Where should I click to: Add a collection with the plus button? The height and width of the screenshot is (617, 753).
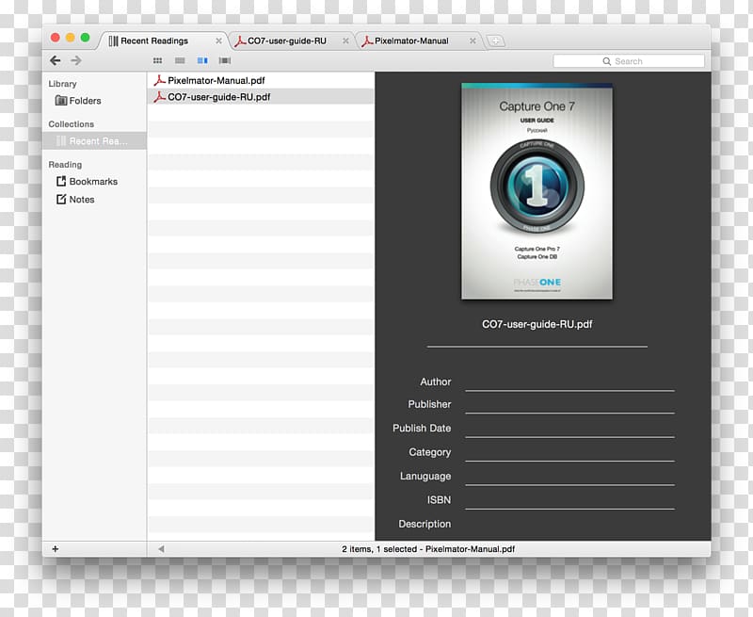(x=56, y=549)
